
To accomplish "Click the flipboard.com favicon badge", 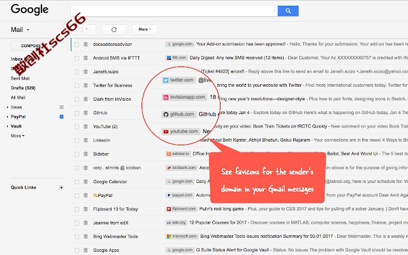I will [181, 208].
